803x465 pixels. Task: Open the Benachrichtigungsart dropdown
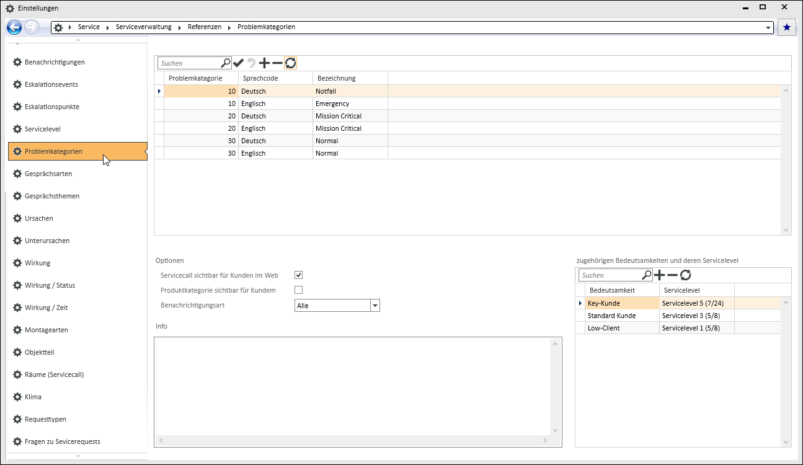pyautogui.click(x=375, y=305)
